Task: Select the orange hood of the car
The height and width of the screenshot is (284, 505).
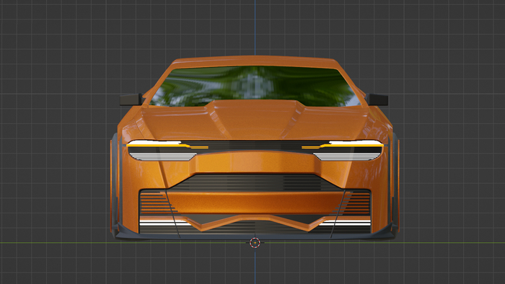Action: (255, 120)
